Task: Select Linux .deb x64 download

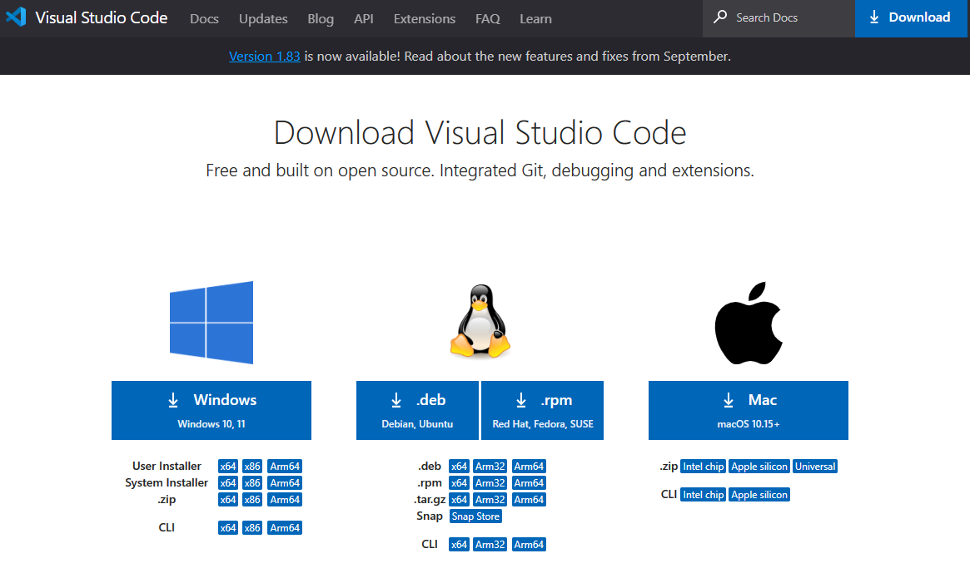Action: (x=459, y=467)
